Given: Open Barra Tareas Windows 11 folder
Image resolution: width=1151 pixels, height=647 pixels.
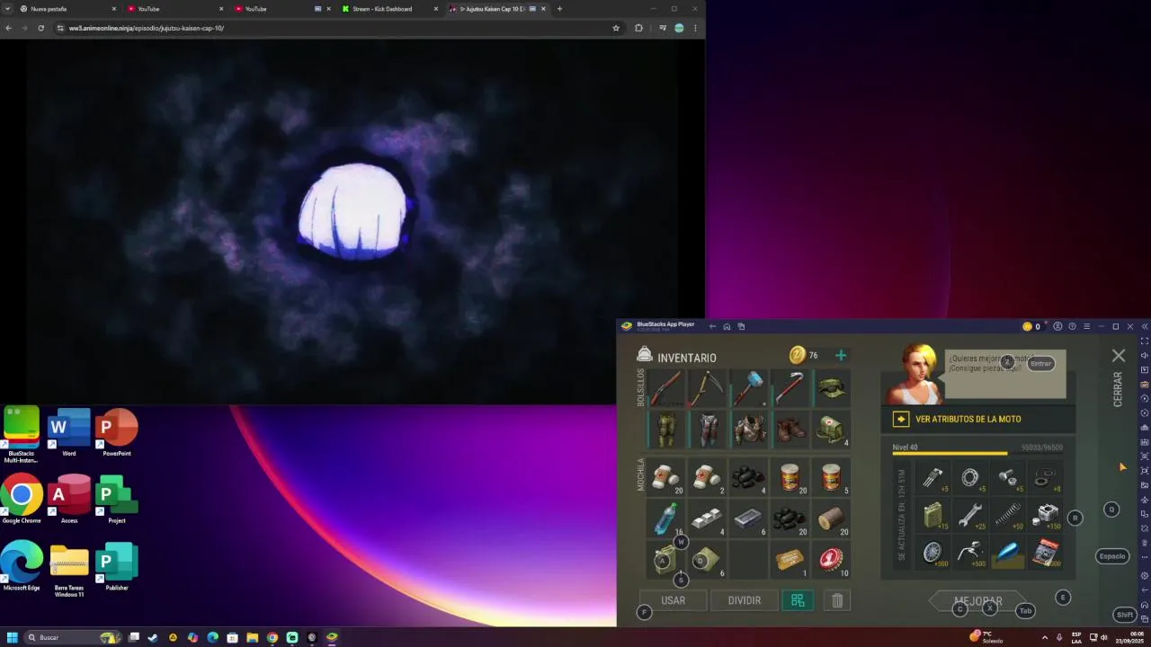Looking at the screenshot, I should 69,571.
